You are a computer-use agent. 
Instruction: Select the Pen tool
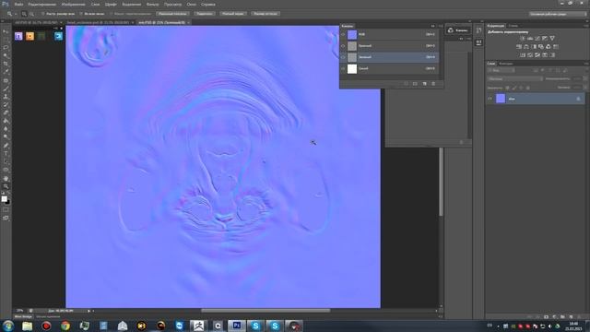pyautogui.click(x=6, y=146)
